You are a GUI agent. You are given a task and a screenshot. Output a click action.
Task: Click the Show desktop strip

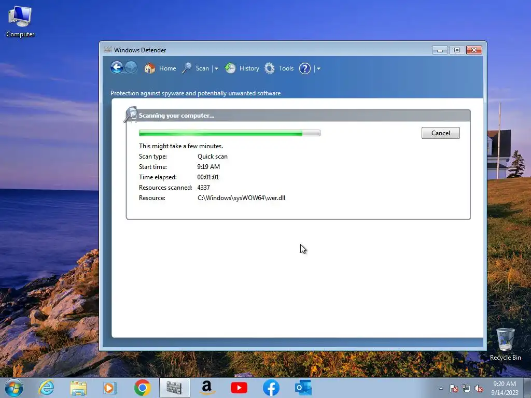[x=527, y=388]
